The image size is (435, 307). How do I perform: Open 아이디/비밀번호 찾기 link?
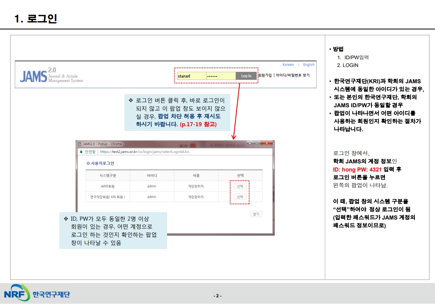(x=293, y=75)
